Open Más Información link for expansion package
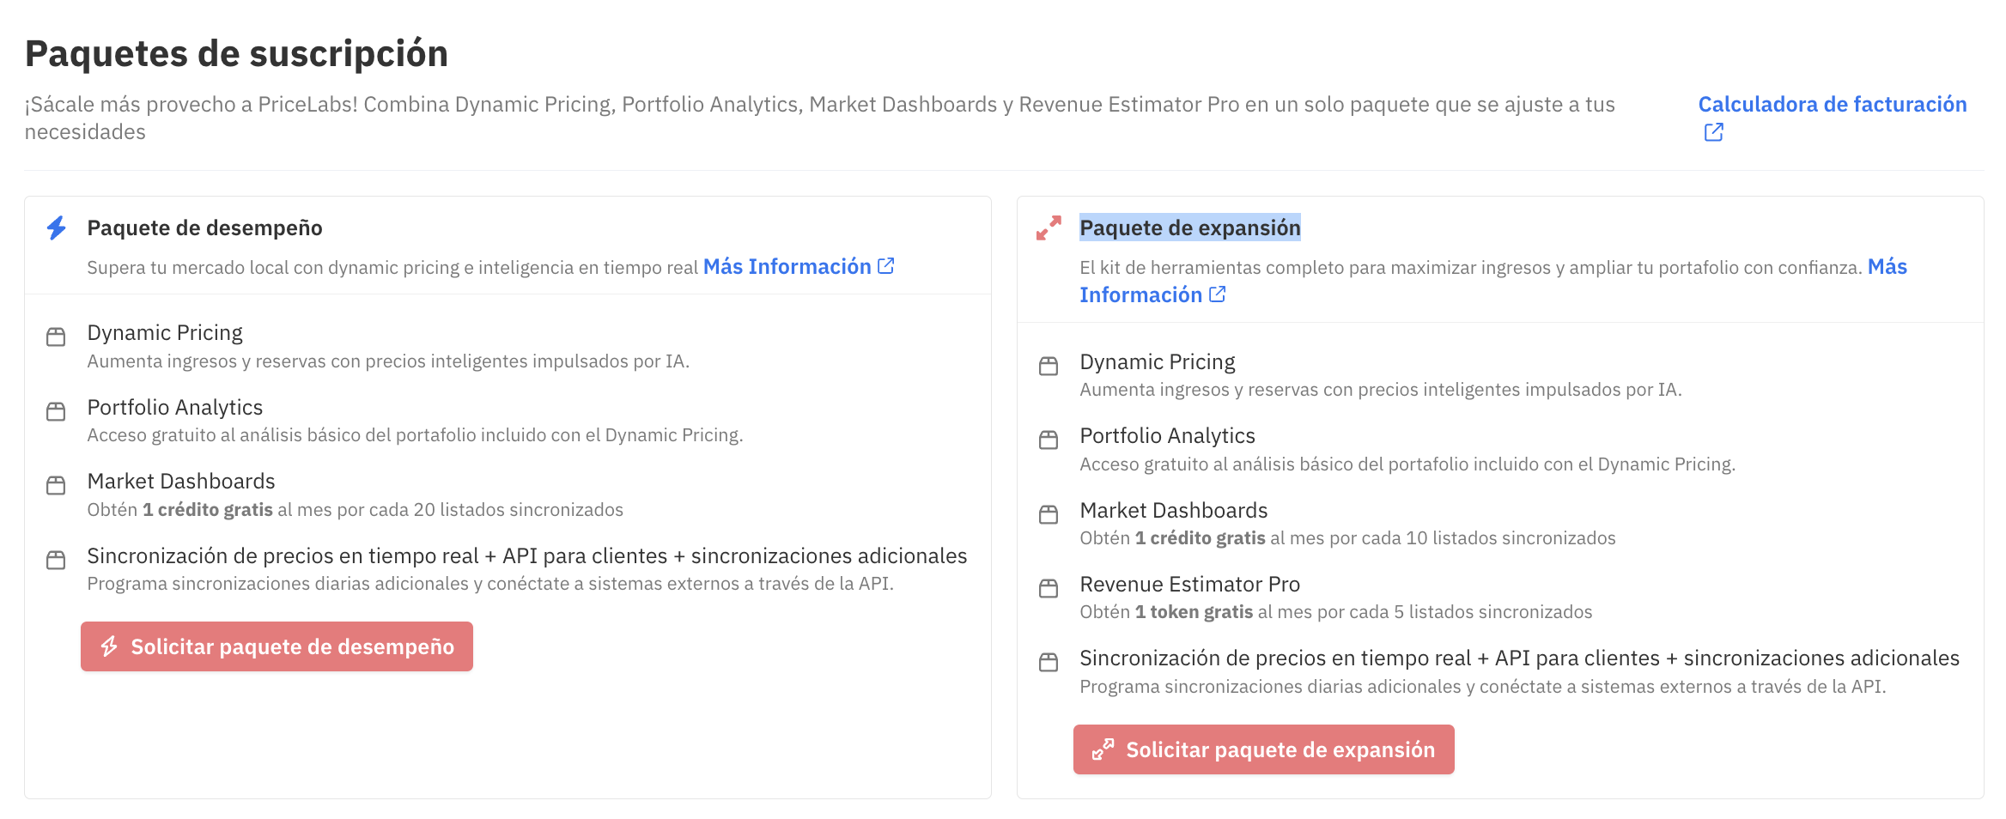Viewport: 2006px width, 819px height. [x=1140, y=295]
